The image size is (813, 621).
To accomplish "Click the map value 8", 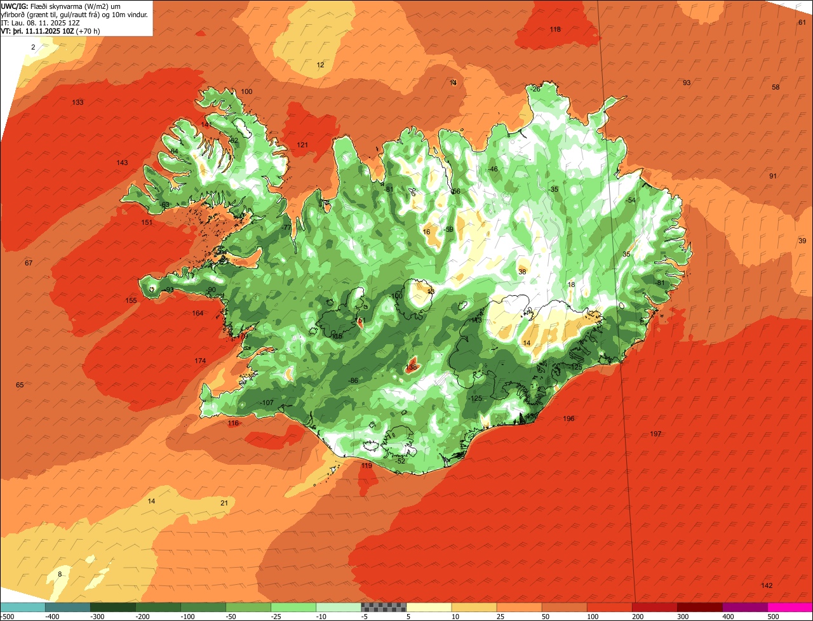I will pyautogui.click(x=60, y=574).
